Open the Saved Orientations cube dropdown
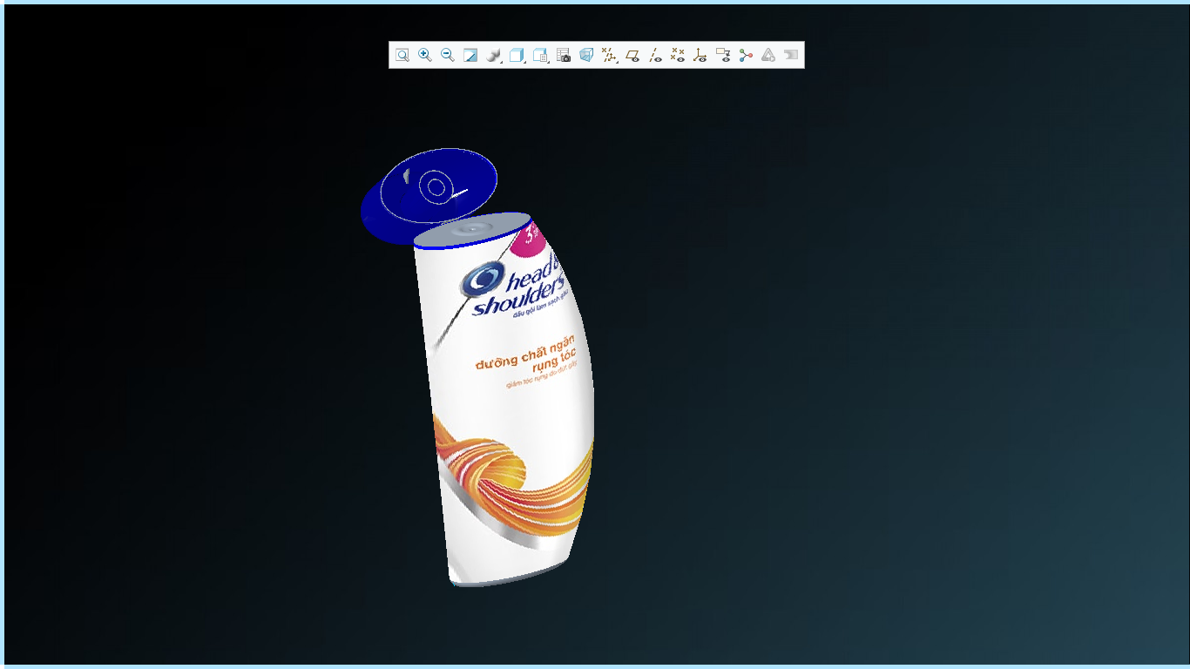 [x=517, y=55]
